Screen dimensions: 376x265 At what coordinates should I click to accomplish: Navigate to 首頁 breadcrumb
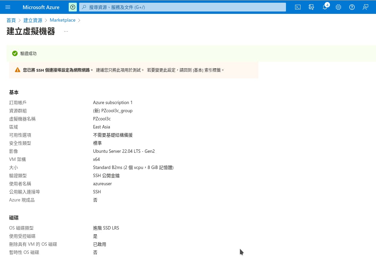click(x=11, y=20)
